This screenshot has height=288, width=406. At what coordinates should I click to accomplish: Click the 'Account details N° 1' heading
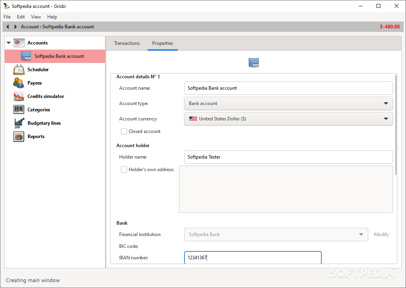pyautogui.click(x=138, y=77)
